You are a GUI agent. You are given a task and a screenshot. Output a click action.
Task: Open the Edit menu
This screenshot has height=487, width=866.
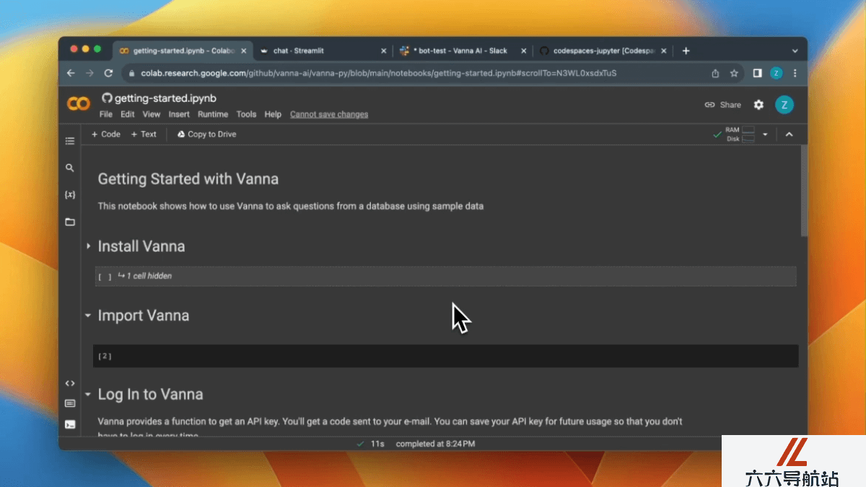pyautogui.click(x=128, y=114)
